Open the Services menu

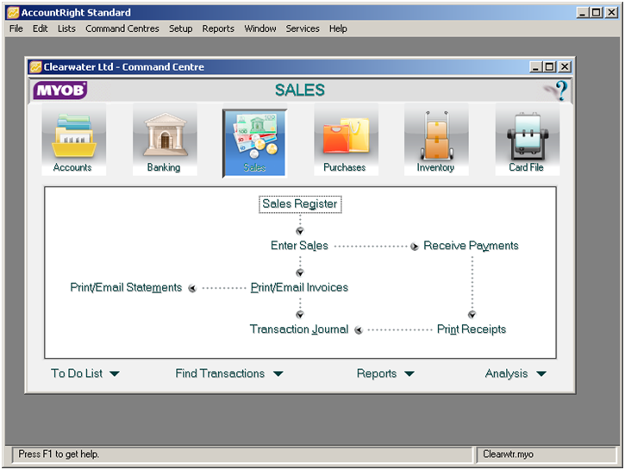[x=303, y=28]
